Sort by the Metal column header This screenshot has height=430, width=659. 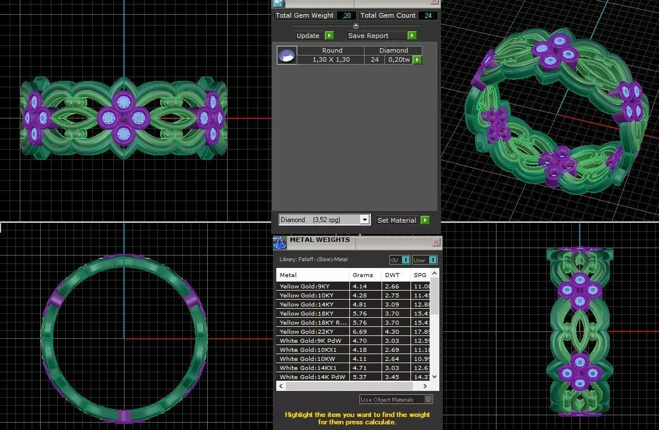tap(313, 275)
